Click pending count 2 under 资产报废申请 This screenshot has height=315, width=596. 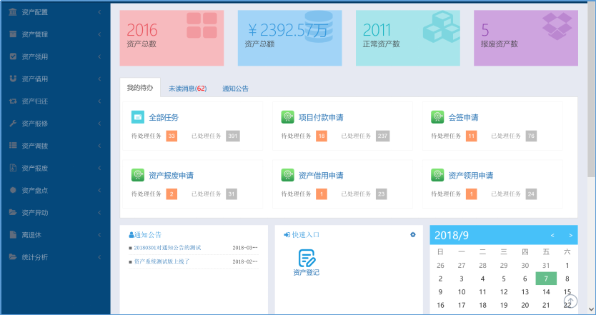click(x=172, y=194)
